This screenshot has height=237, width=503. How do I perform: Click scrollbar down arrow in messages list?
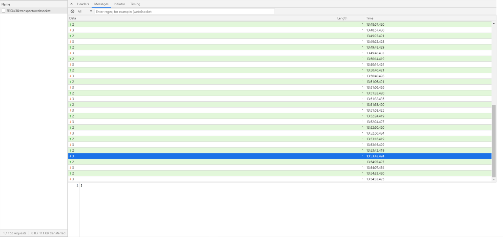tap(494, 179)
